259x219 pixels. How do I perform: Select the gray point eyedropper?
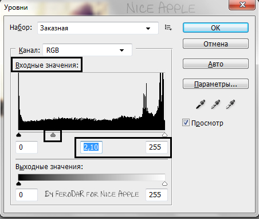(x=215, y=104)
